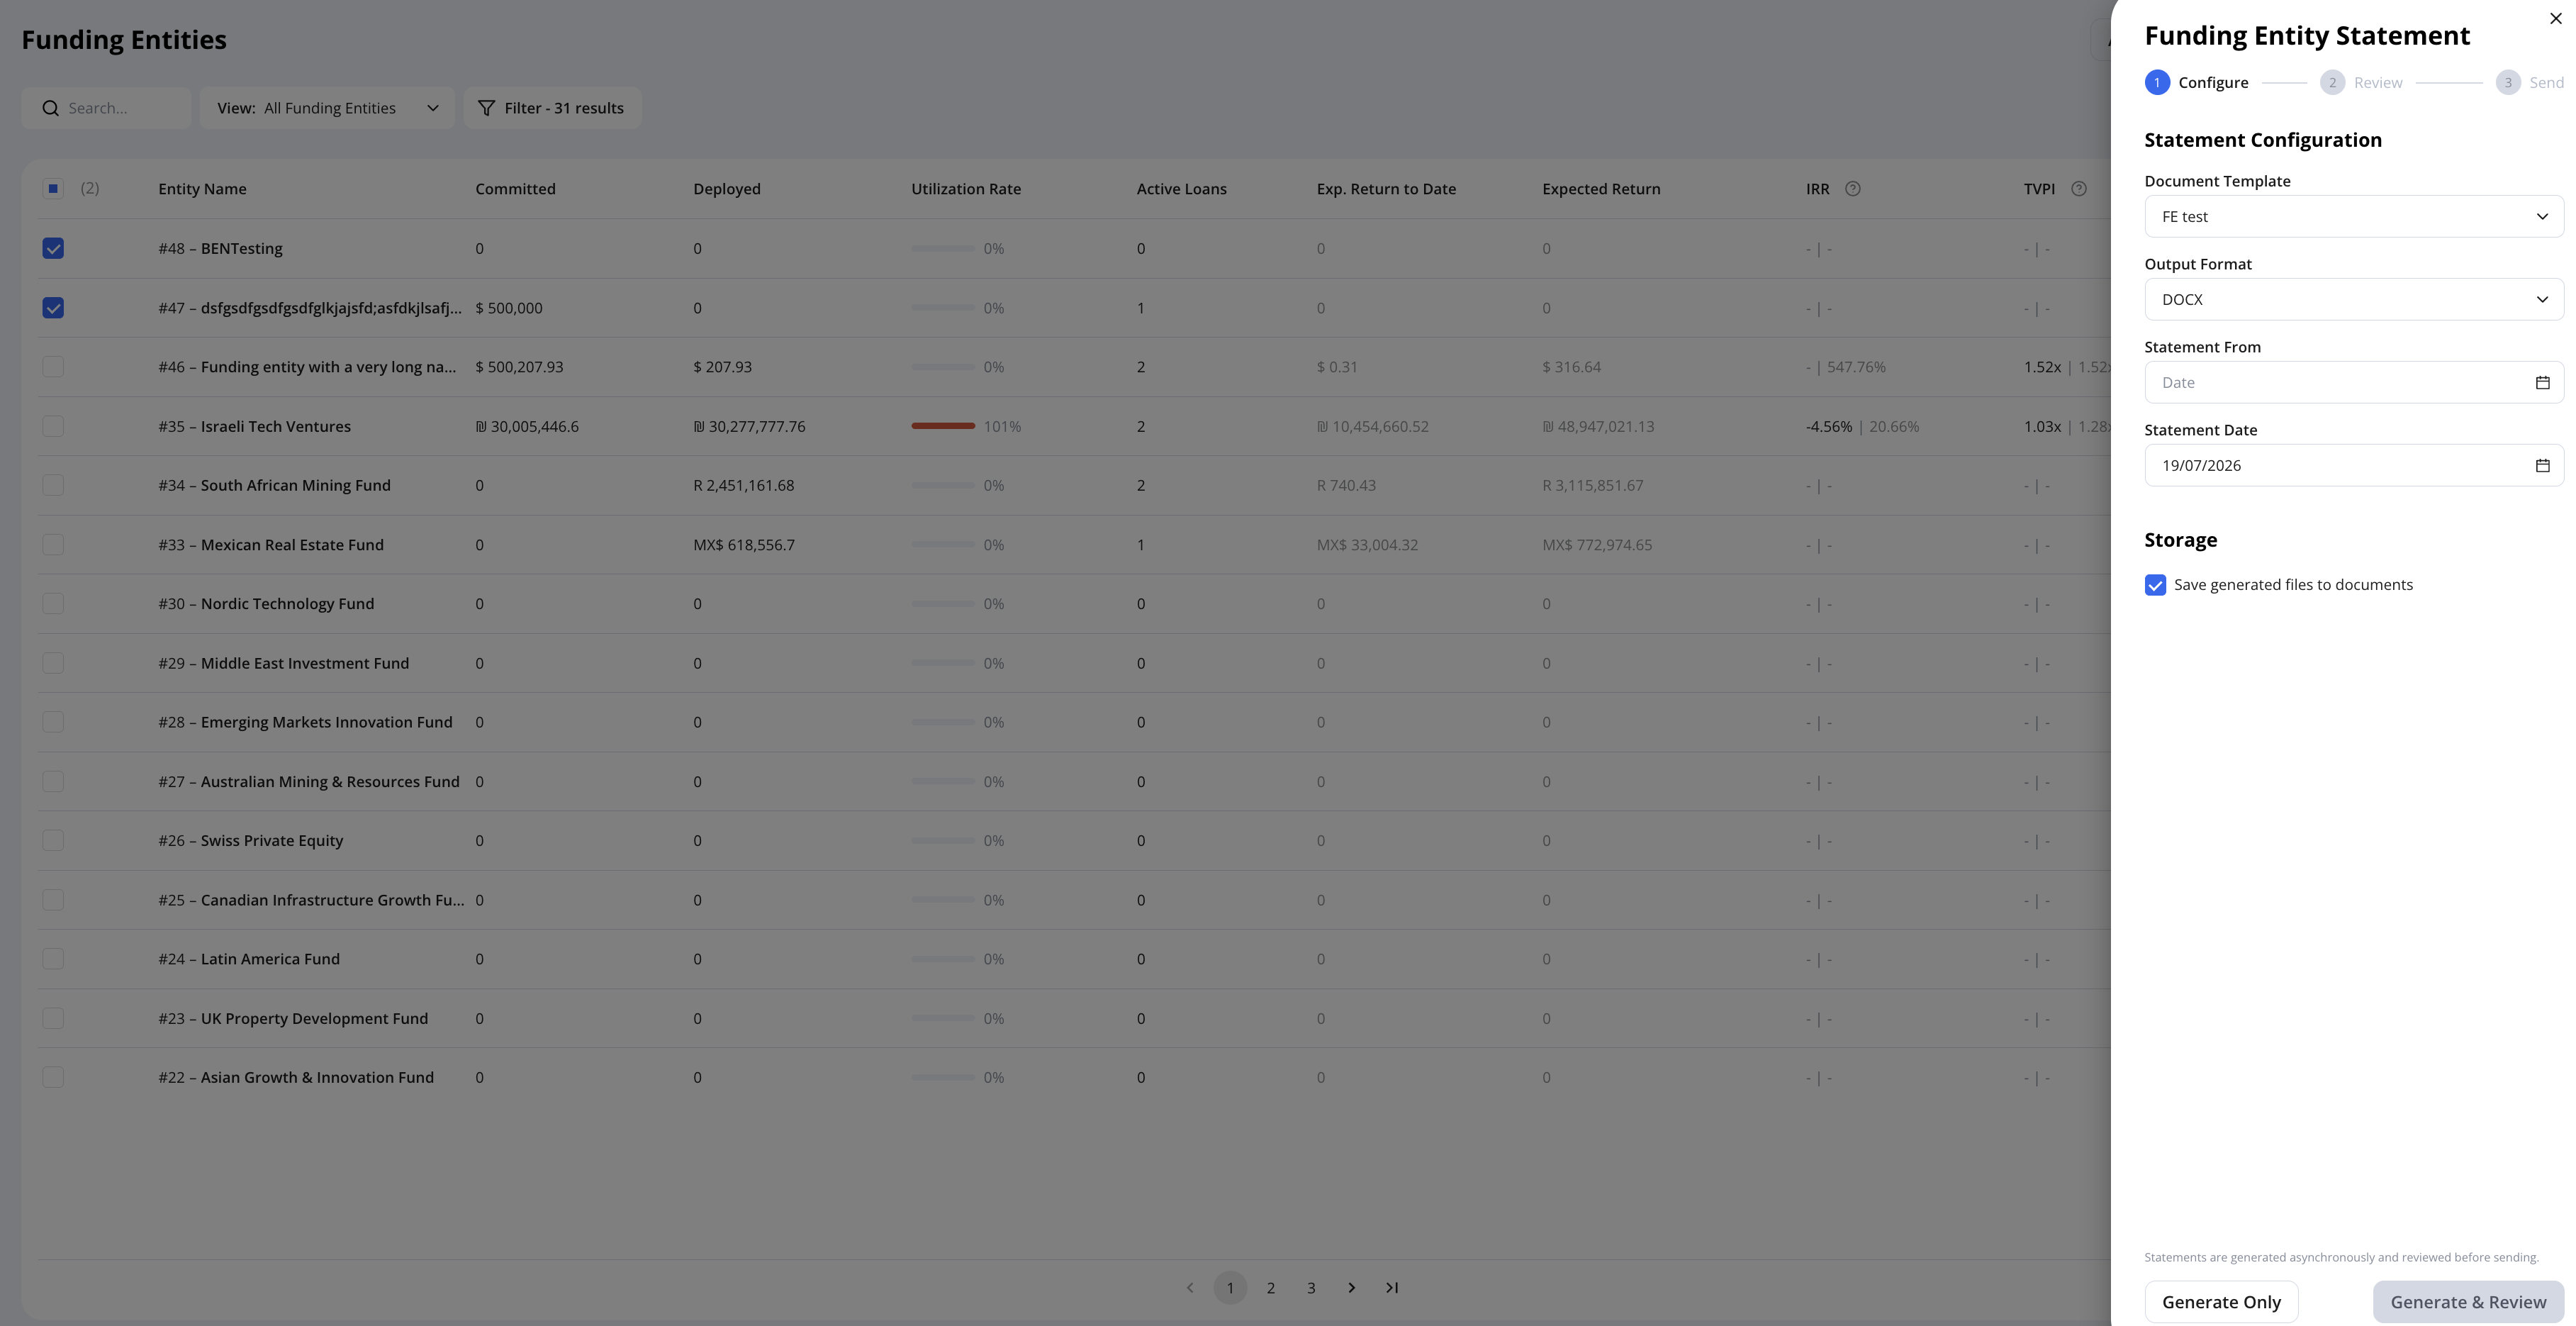Open page 3 of results

tap(1311, 1288)
